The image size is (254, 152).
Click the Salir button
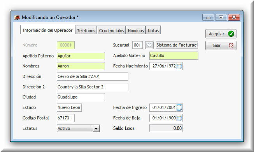(221, 45)
